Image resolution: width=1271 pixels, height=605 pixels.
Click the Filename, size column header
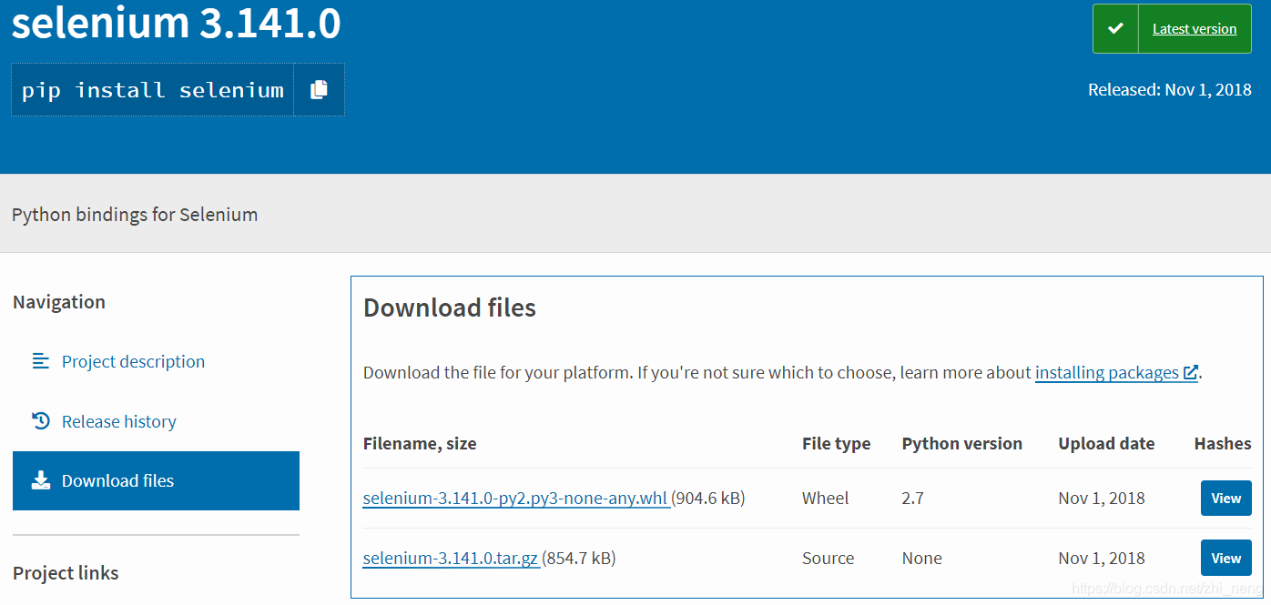point(420,443)
